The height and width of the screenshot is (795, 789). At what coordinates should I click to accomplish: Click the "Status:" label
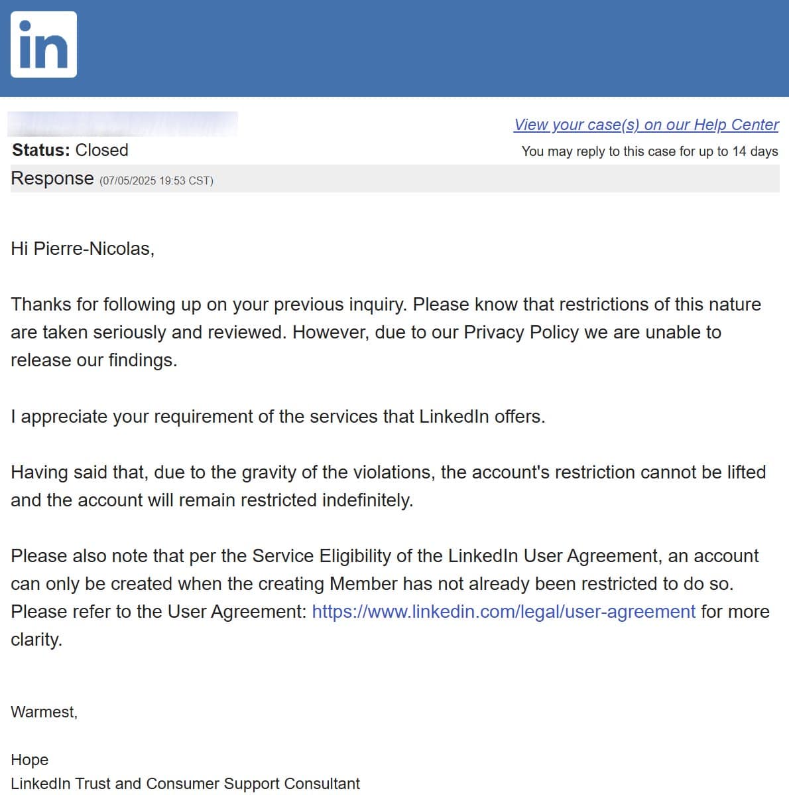(40, 150)
